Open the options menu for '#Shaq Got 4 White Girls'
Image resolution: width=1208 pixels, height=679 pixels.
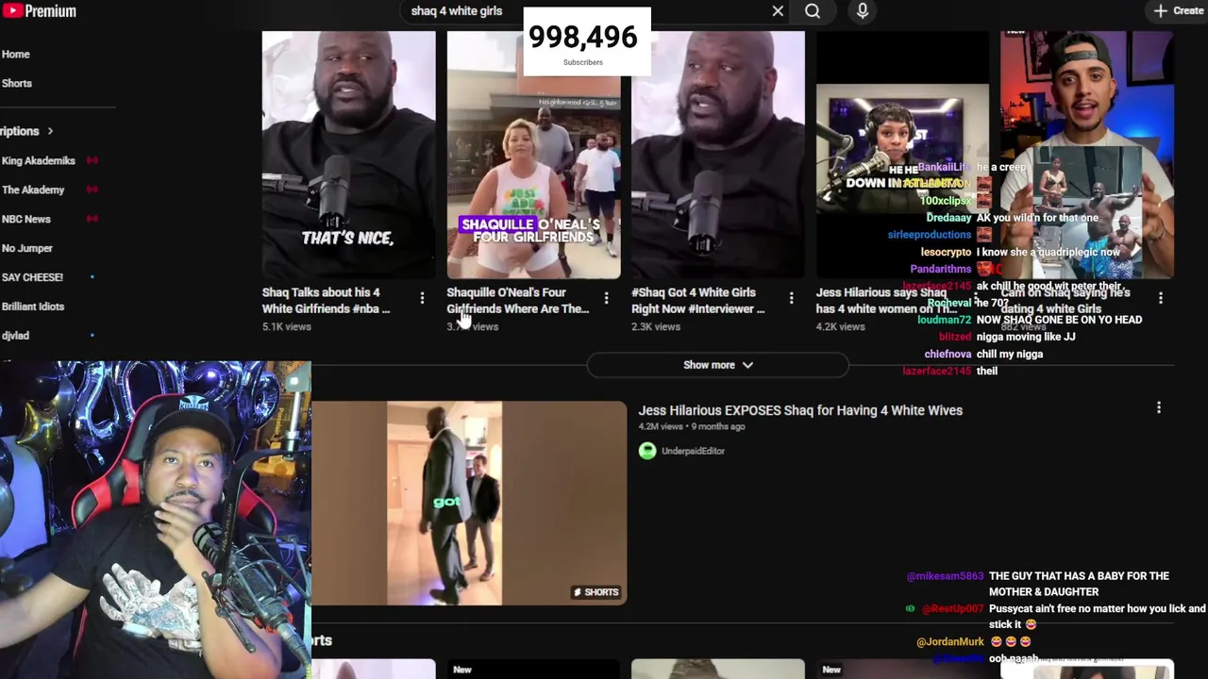pos(791,299)
